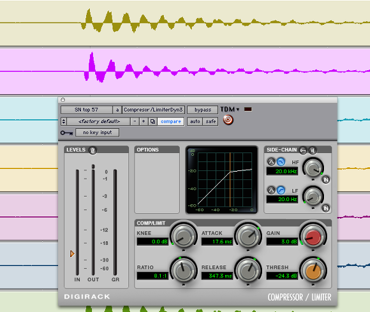The height and width of the screenshot is (312, 370).
Task: Click the Ratio knob
Action: 184,271
